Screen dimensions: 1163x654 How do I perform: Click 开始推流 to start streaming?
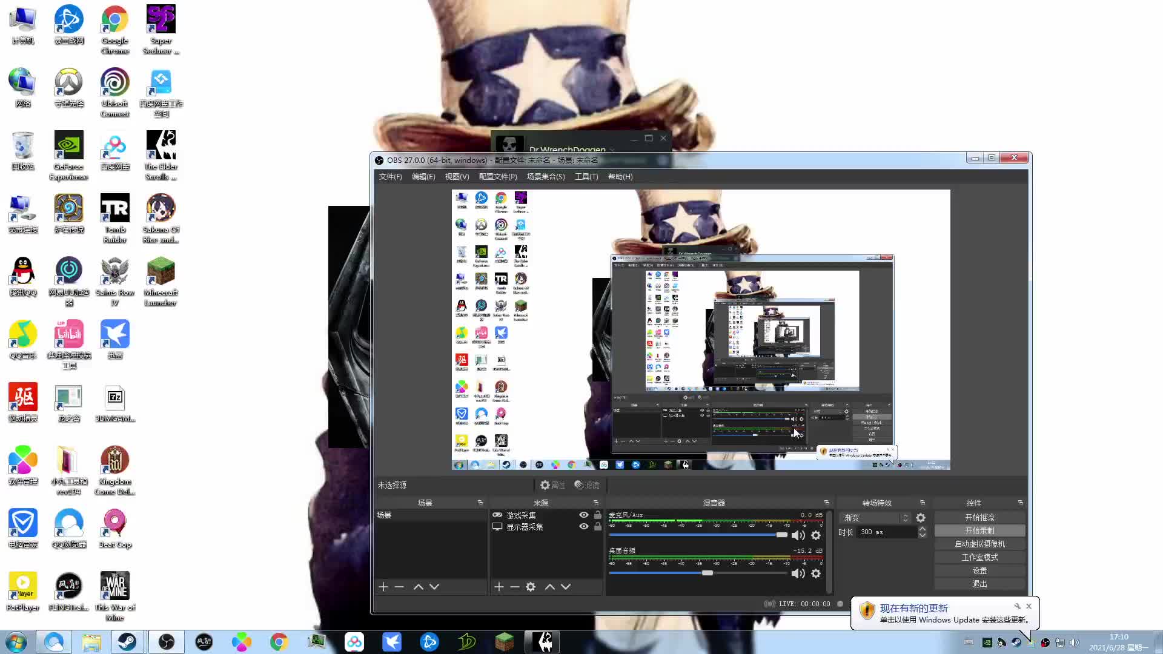[979, 518]
